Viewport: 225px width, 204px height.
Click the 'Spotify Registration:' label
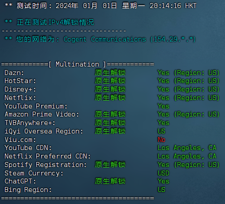(46, 165)
